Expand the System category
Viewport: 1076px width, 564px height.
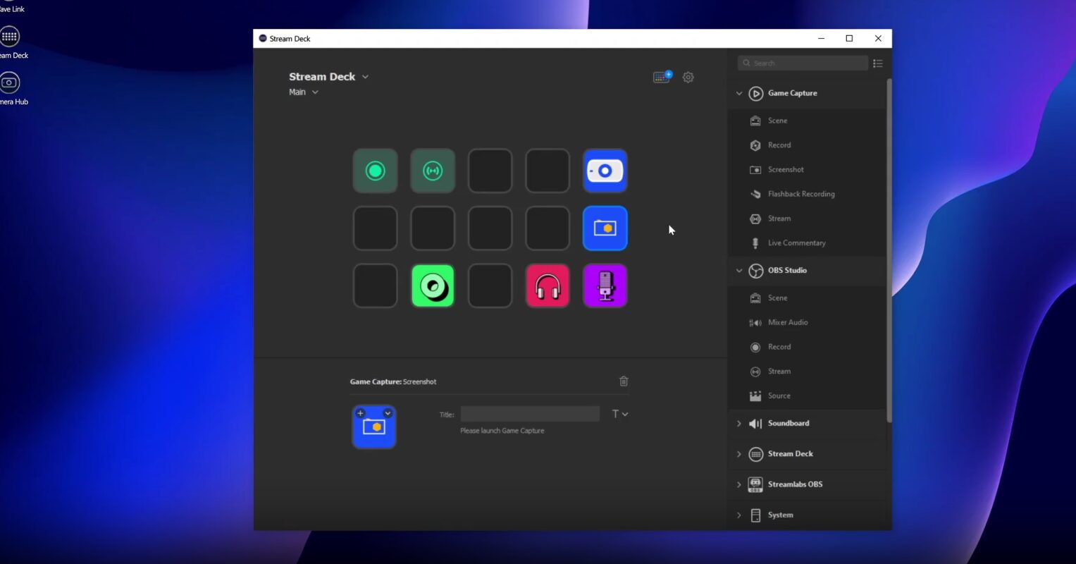[x=739, y=515]
